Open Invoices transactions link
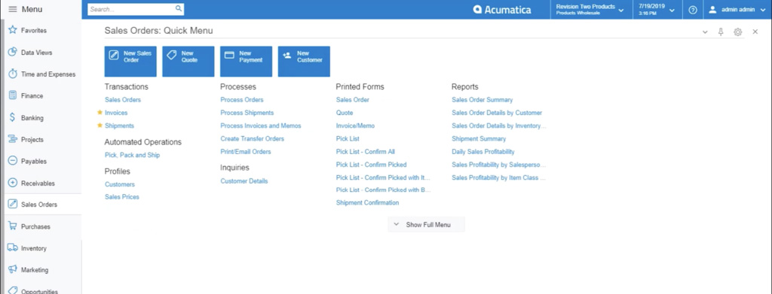Image resolution: width=772 pixels, height=294 pixels. coord(116,112)
